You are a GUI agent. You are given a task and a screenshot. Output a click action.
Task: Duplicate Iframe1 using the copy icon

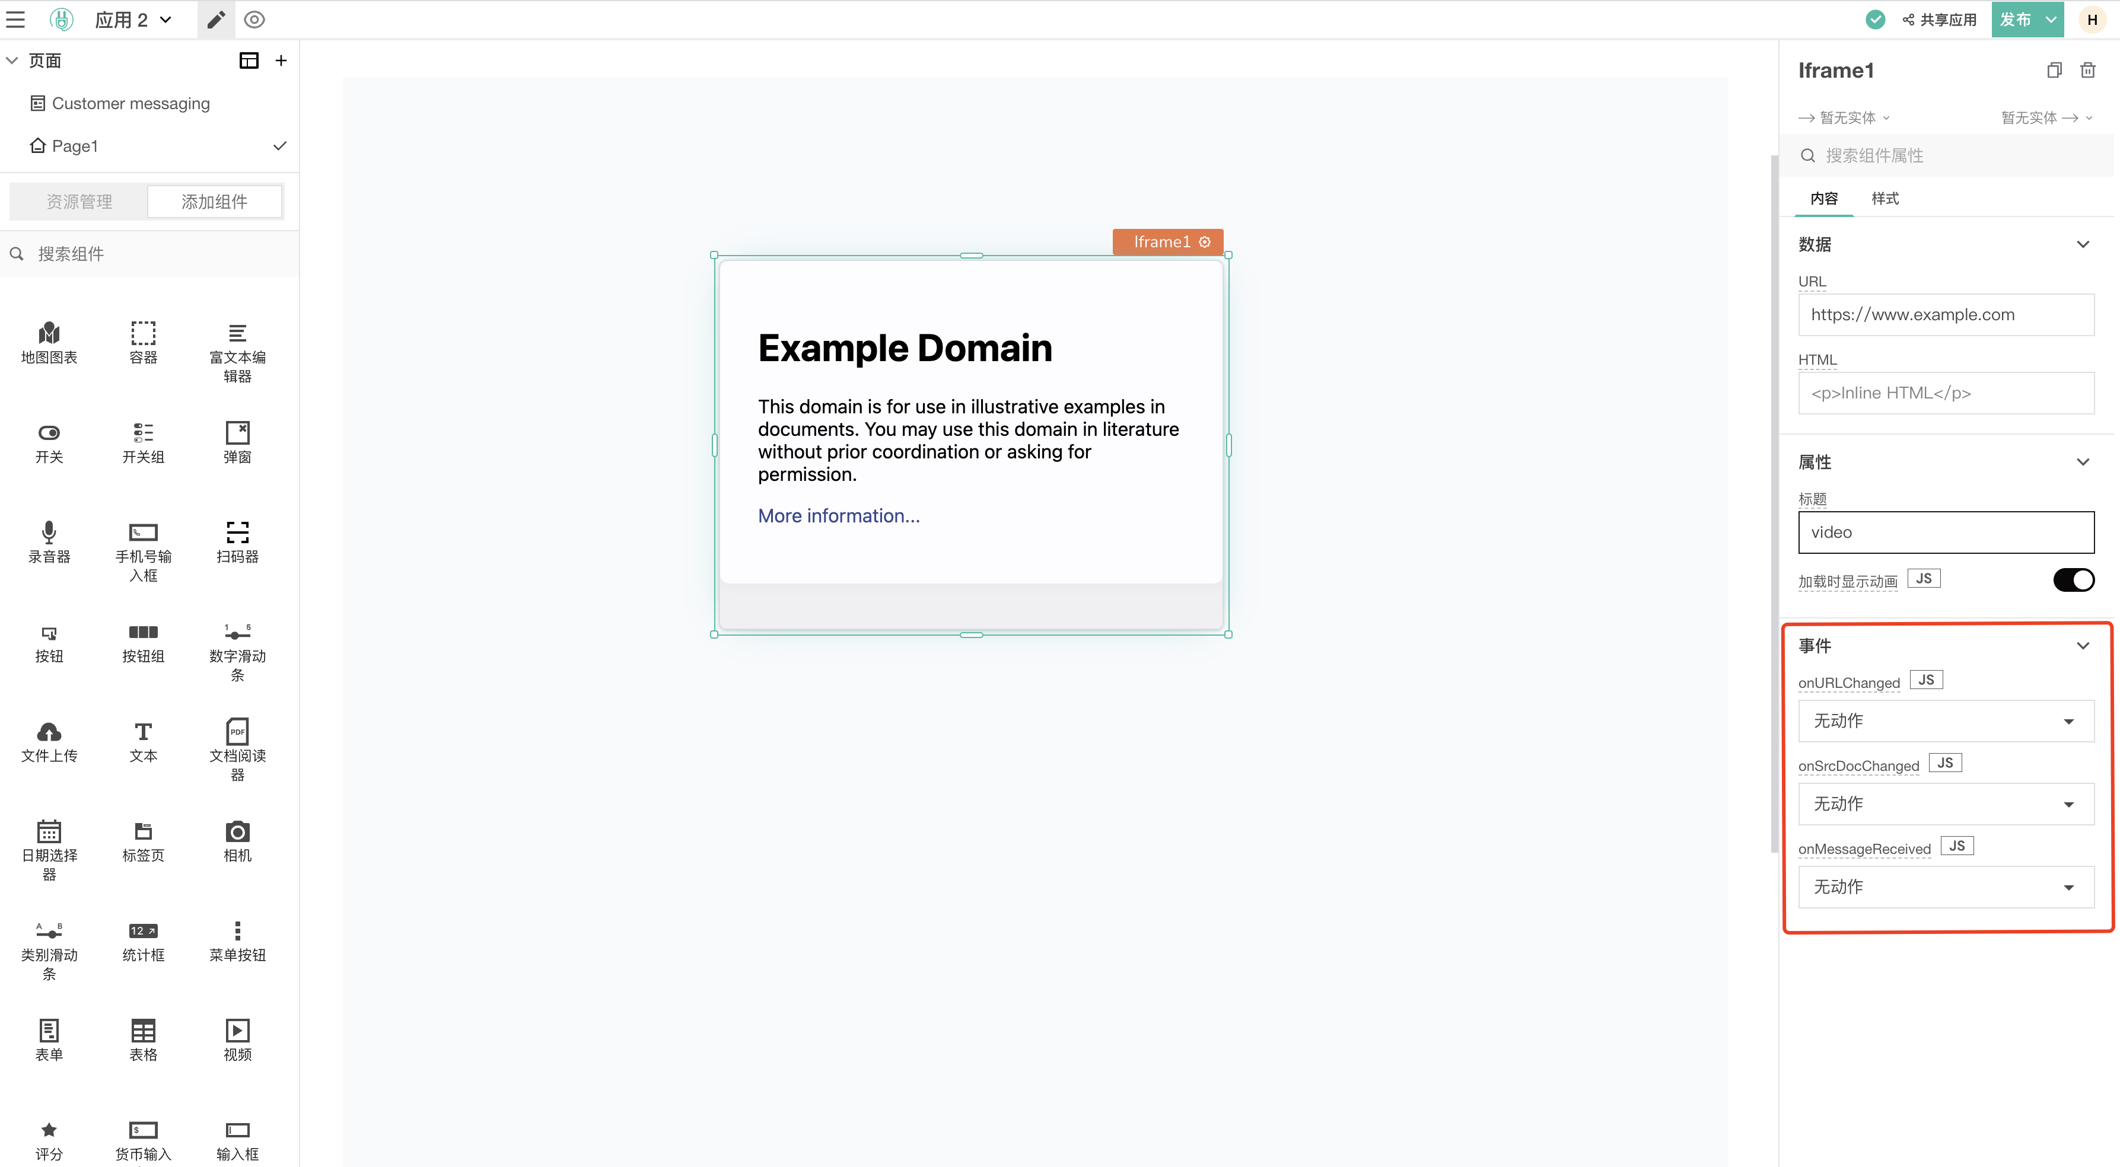[x=2054, y=70]
